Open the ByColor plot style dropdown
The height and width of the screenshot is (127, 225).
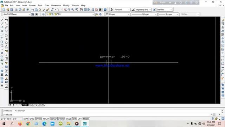pyautogui.click(x=189, y=14)
